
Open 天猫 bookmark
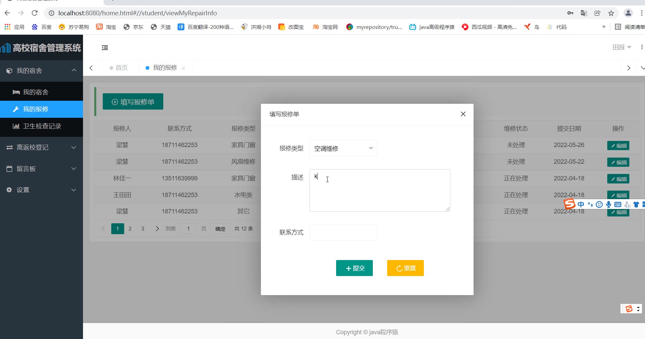point(161,27)
